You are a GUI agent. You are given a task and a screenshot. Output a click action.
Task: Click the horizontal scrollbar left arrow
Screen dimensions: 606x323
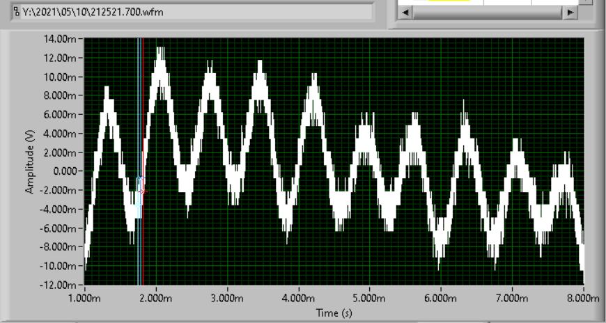pos(405,13)
